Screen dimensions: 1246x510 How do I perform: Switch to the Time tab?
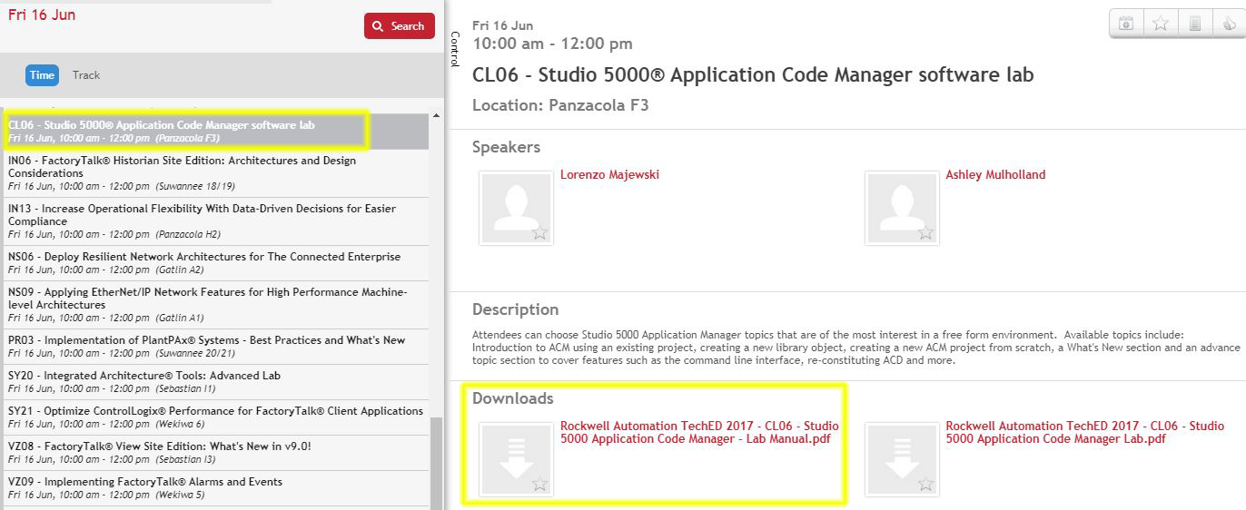click(42, 75)
